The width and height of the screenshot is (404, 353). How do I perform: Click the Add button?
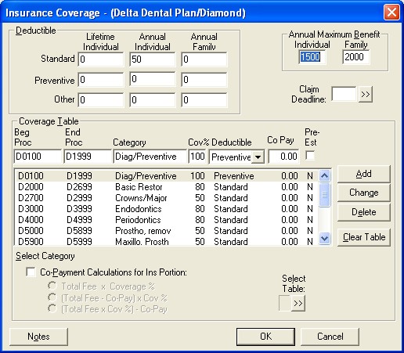tap(363, 174)
